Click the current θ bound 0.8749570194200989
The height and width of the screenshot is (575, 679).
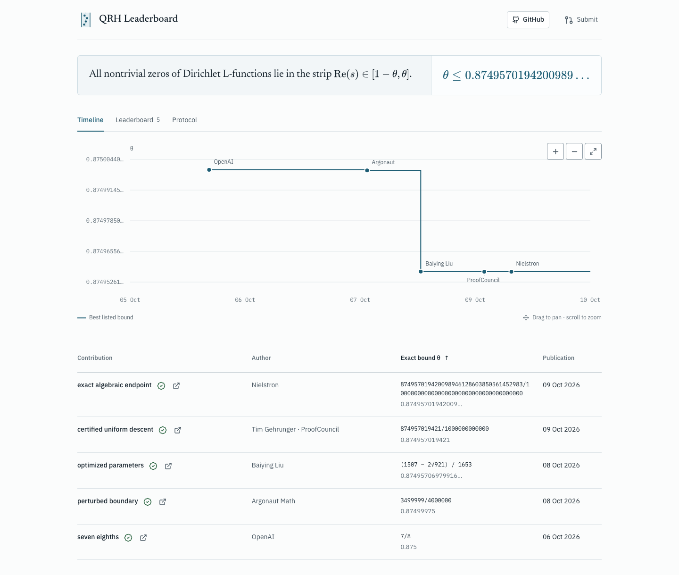click(516, 75)
